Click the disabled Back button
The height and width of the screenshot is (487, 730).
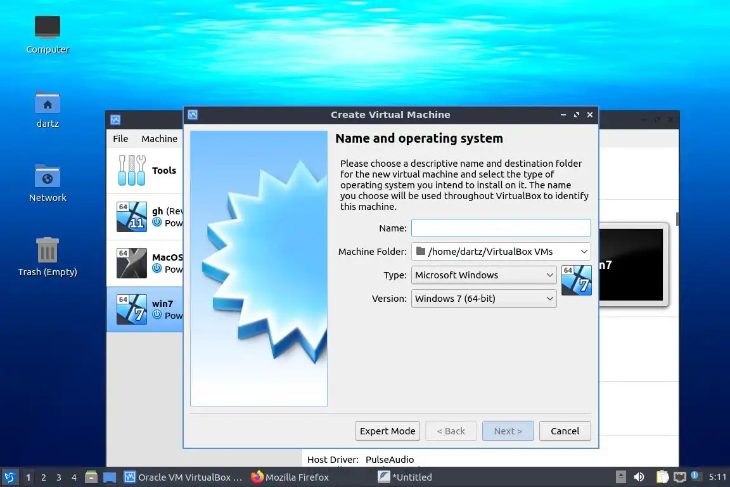point(451,431)
